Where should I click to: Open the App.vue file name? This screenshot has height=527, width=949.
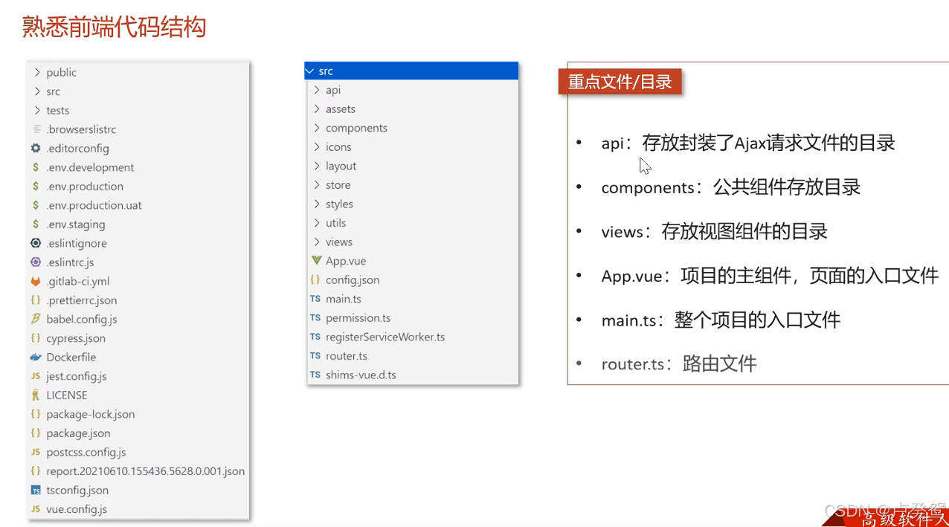346,261
